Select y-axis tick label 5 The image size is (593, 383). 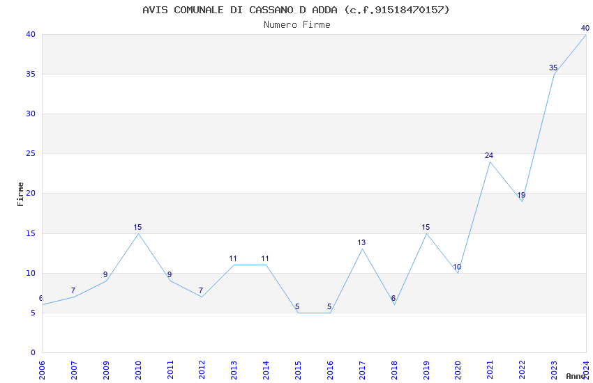(x=33, y=313)
